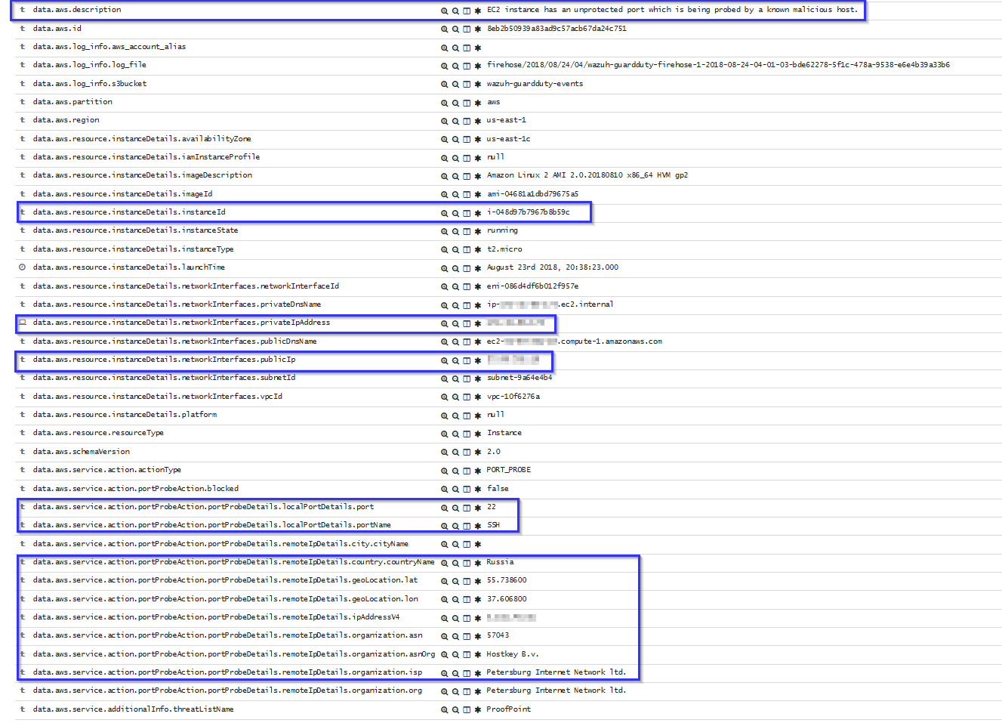The width and height of the screenshot is (1002, 723).
Task: Filter for value of imageDescription row
Action: click(x=444, y=176)
